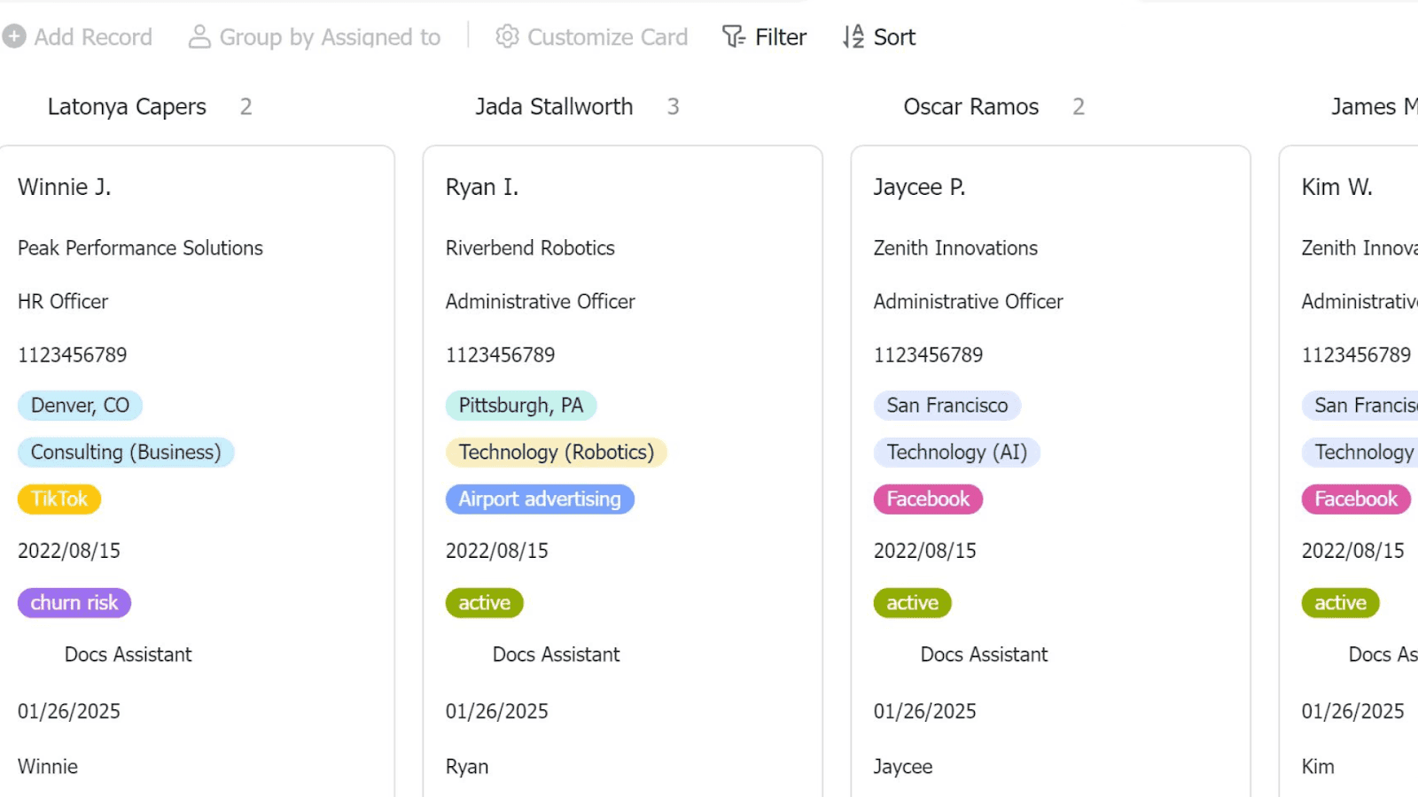
Task: Click active status on Kim's card
Action: pos(1341,603)
